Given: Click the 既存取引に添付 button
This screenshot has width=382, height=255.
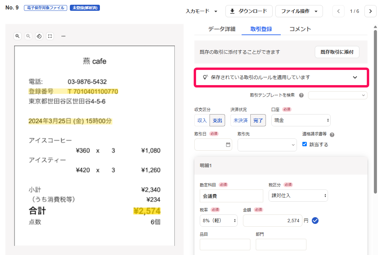Looking at the screenshot, I should (x=337, y=52).
